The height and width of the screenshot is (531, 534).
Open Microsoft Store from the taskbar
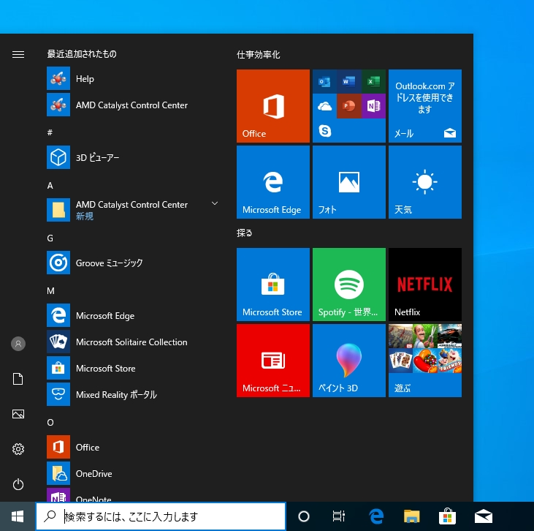click(x=447, y=516)
